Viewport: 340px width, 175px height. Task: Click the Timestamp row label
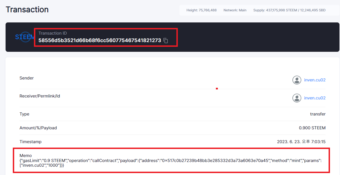pos(30,142)
